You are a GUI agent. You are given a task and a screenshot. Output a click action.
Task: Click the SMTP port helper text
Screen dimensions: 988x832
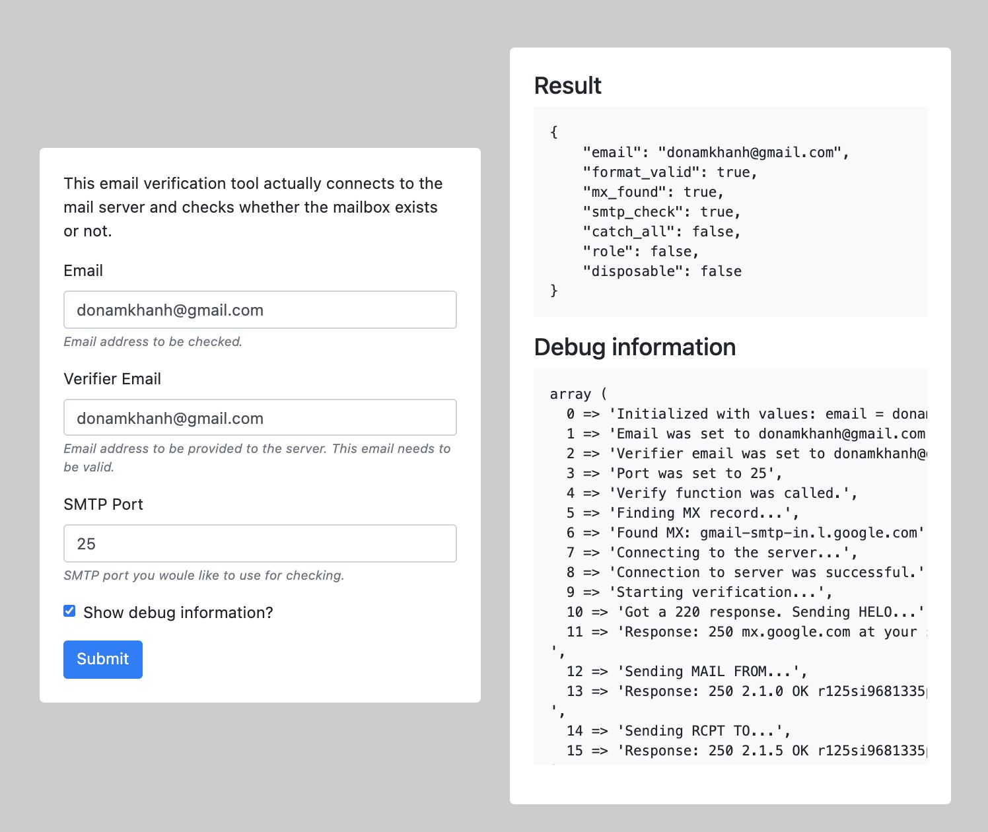click(x=203, y=576)
